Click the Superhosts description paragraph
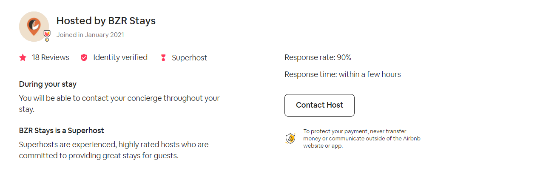560x174 pixels. coord(114,150)
